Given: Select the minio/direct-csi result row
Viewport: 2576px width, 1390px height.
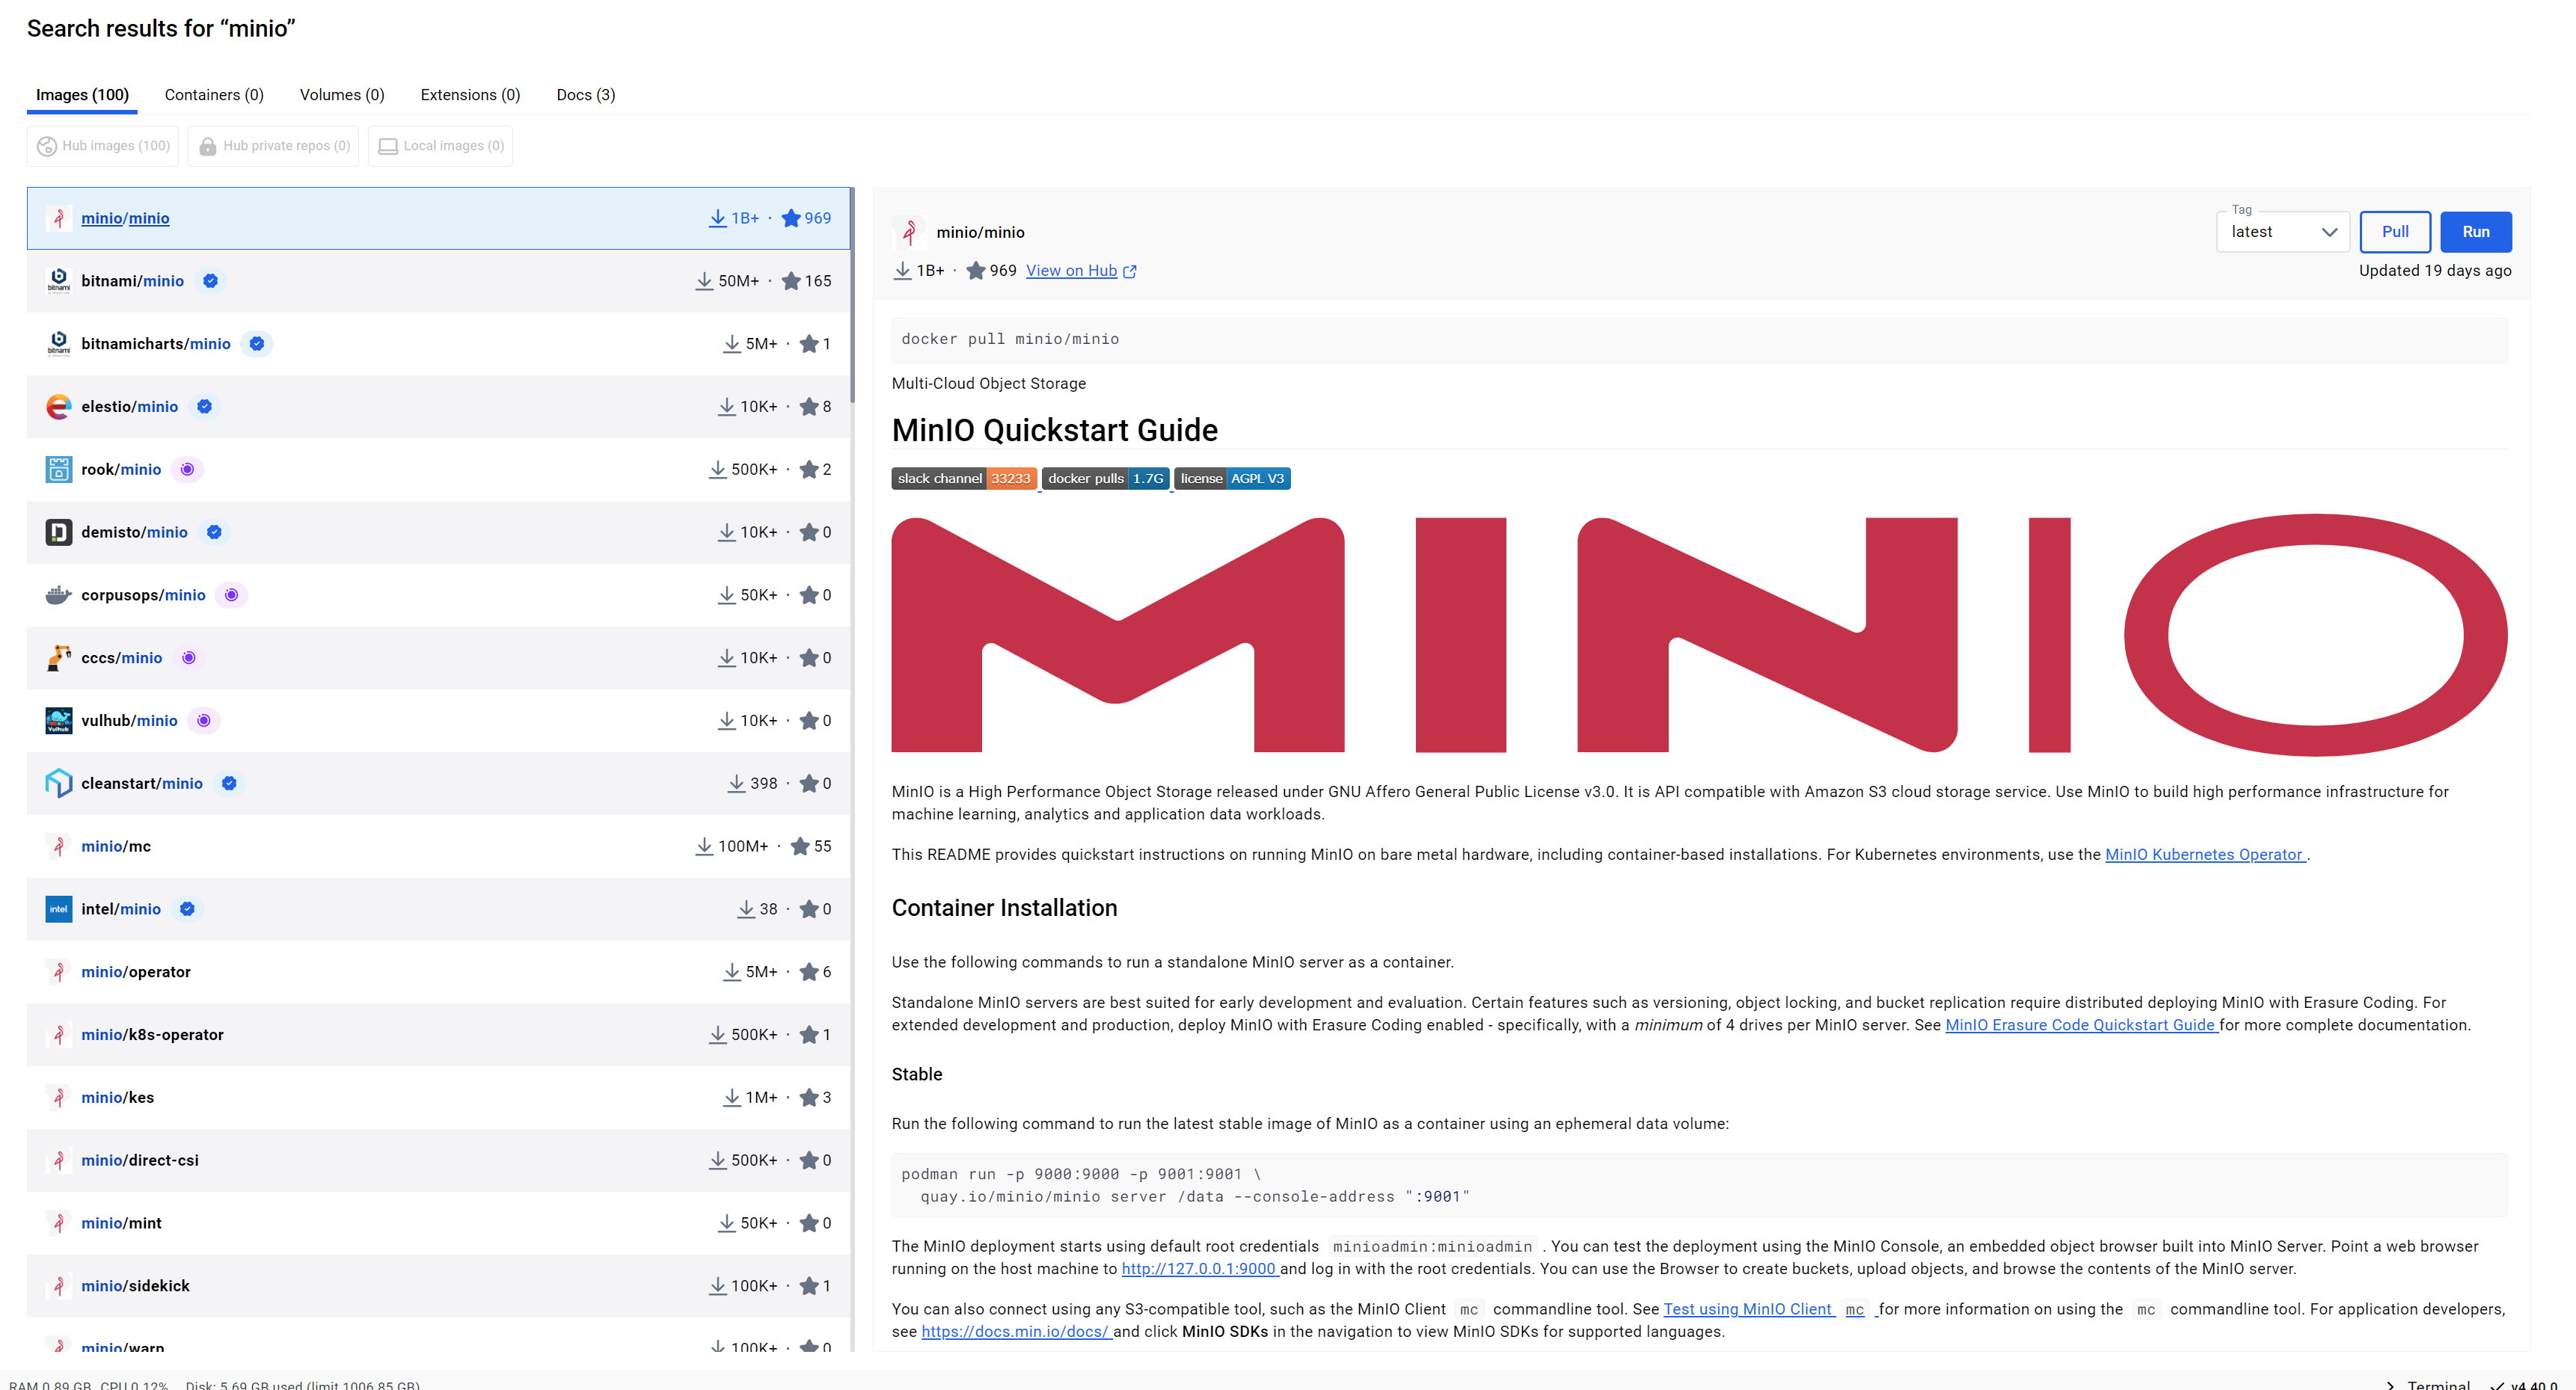Looking at the screenshot, I should pyautogui.click(x=438, y=1160).
